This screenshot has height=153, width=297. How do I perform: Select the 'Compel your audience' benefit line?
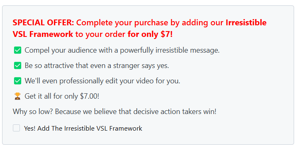122,50
